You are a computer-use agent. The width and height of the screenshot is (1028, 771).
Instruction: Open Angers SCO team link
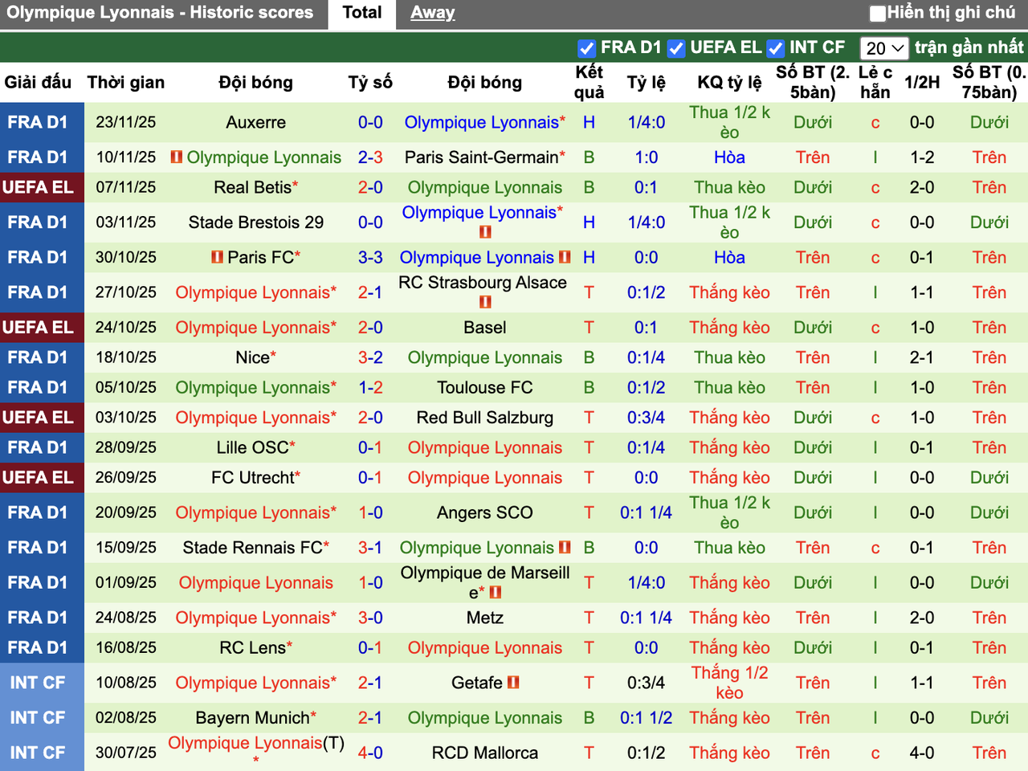point(485,513)
